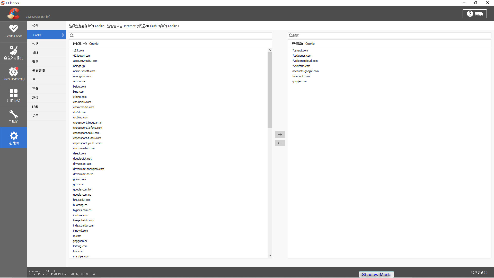The height and width of the screenshot is (278, 494).
Task: Focus the cookies-to-keep search field
Action: (x=390, y=36)
